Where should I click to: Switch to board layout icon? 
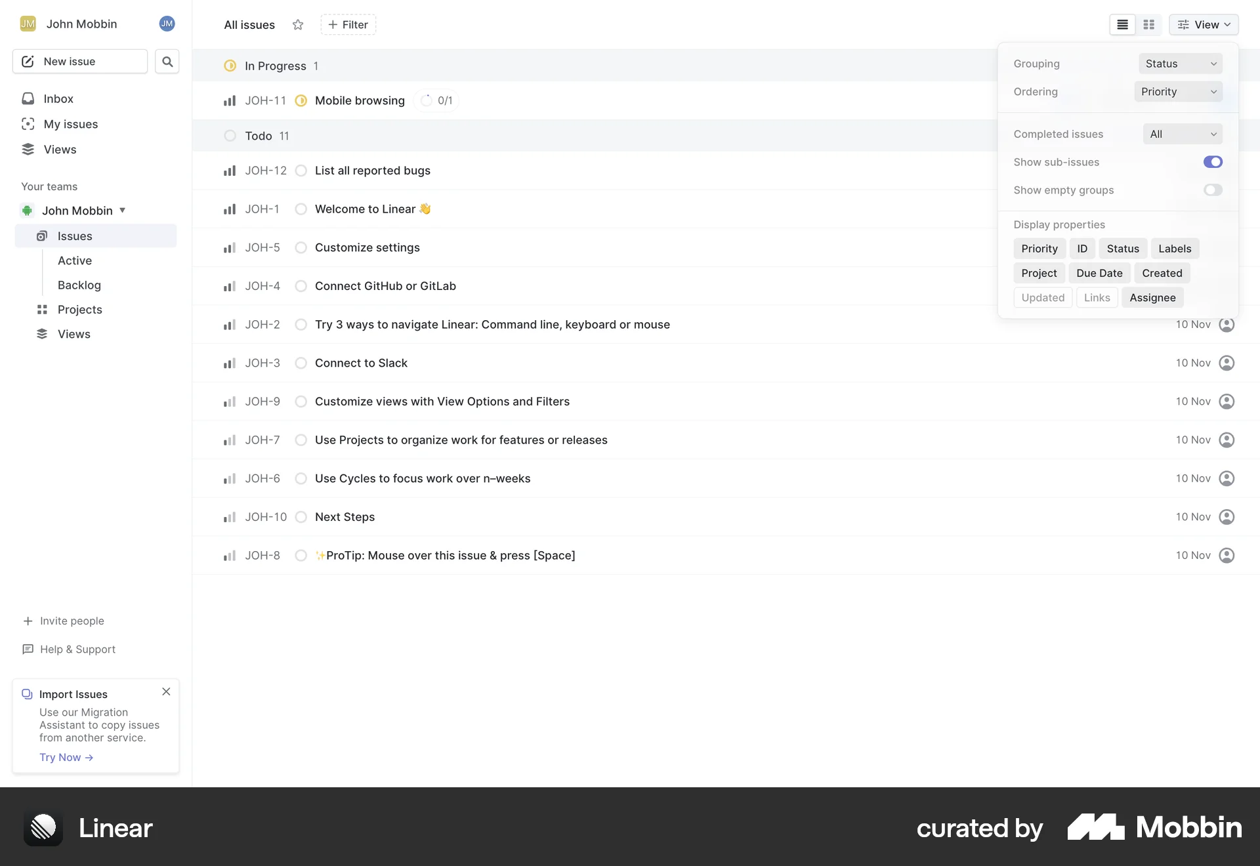[1149, 24]
